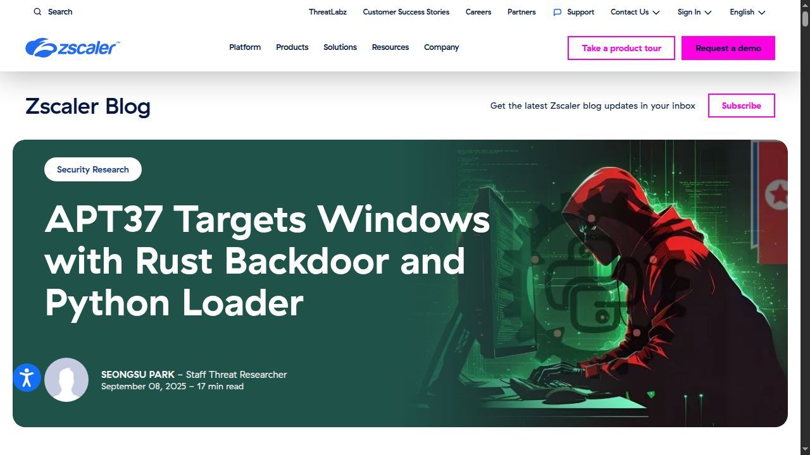Open the Resources menu
Image resolution: width=810 pixels, height=455 pixels.
click(390, 47)
